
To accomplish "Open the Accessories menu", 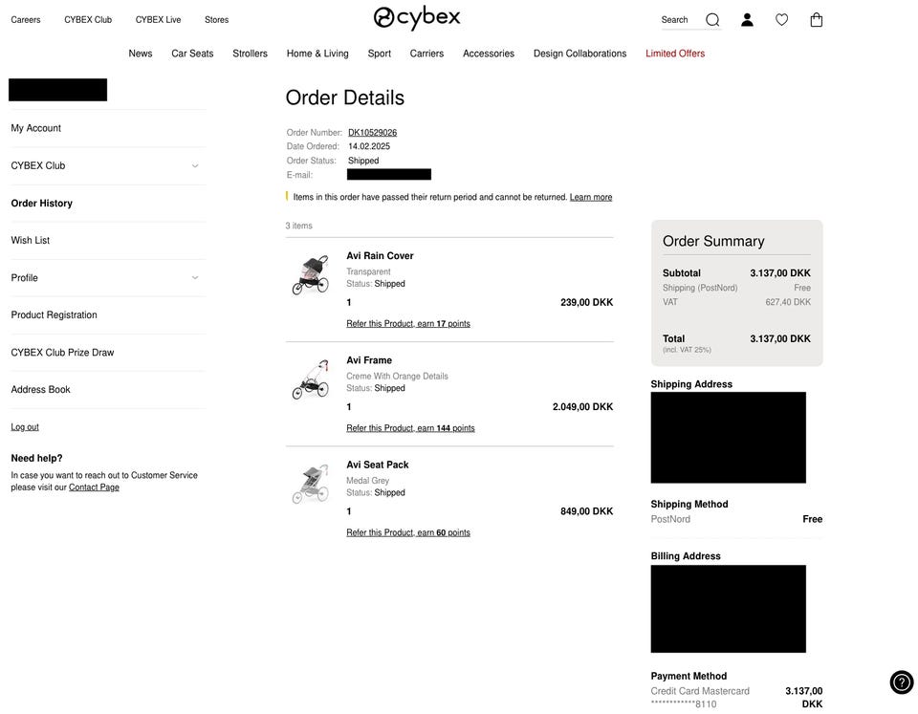I will (489, 54).
